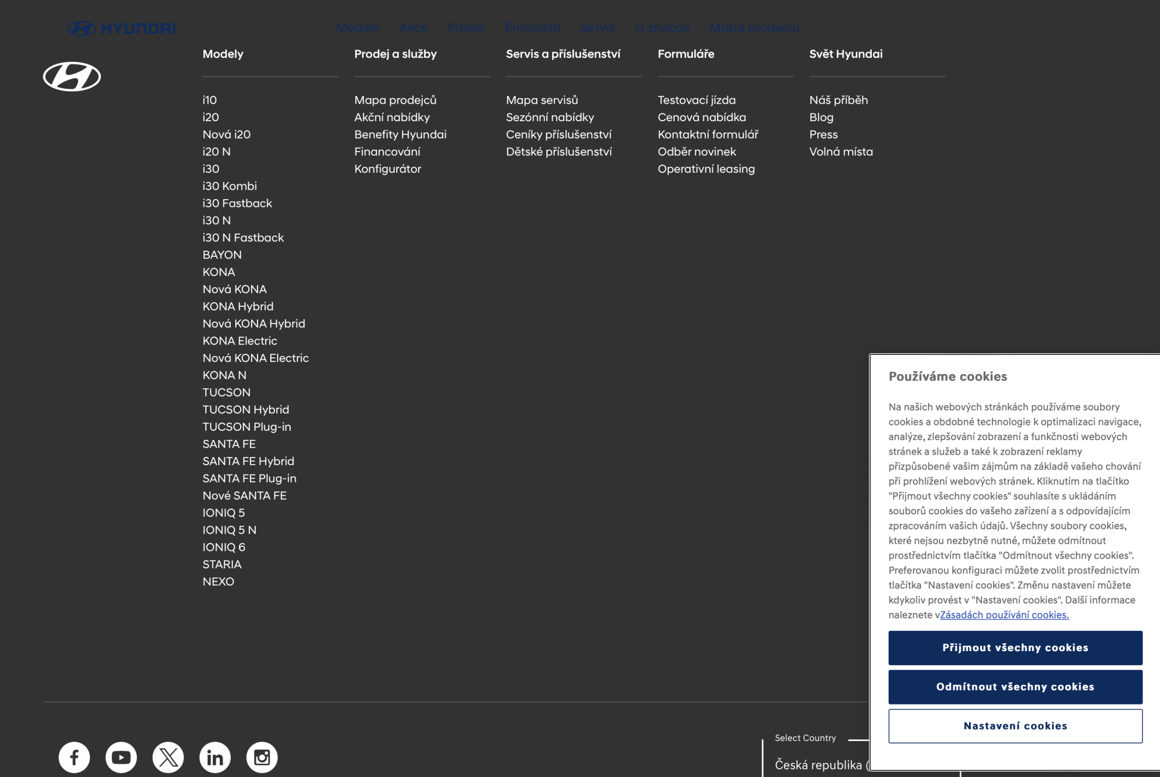Open the Akce menu item
The image size is (1160, 777).
point(412,27)
